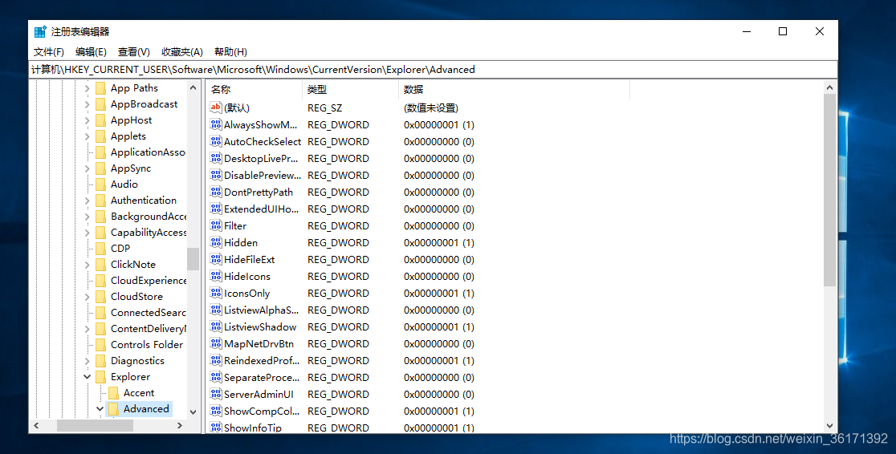
Task: Select the CapabilityAccess key in tree
Action: click(149, 233)
